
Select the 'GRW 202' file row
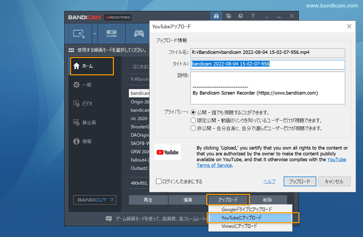(x=139, y=152)
